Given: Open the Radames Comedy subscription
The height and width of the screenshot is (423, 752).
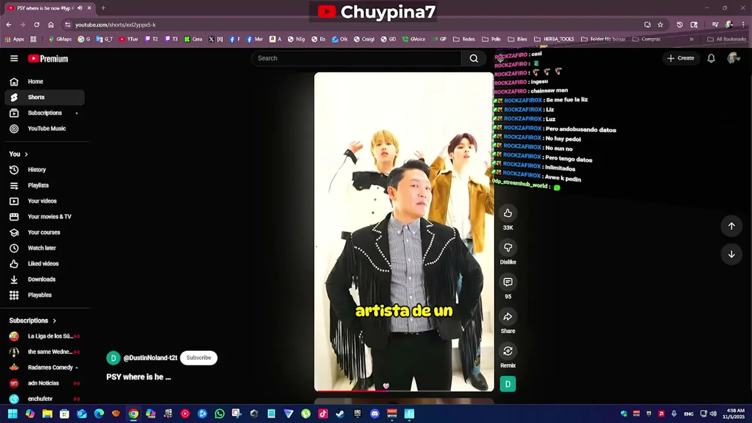Looking at the screenshot, I should tap(45, 368).
